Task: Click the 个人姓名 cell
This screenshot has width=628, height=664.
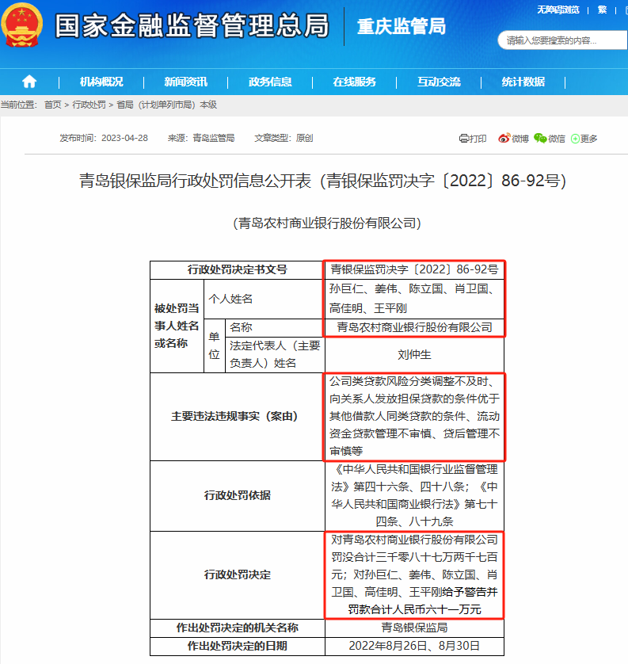Action: (264, 299)
